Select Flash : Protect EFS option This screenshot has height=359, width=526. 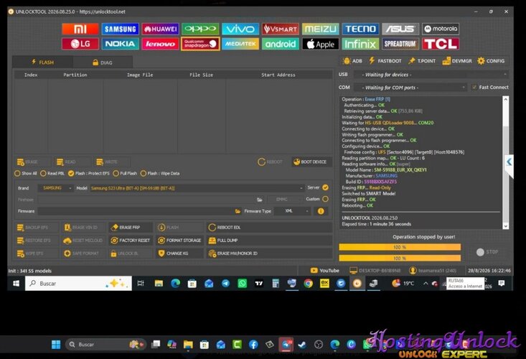pyautogui.click(x=88, y=174)
